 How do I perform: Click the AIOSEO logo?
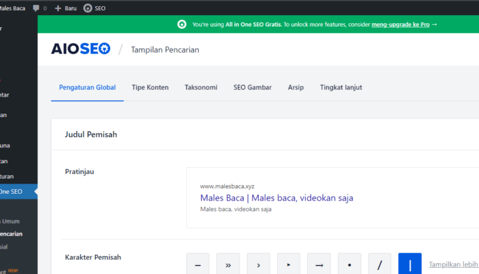point(81,49)
